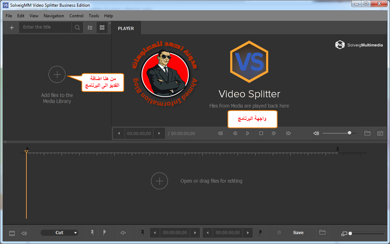Adjust the timeline zoom slider
390x244 pixels.
pyautogui.click(x=367, y=233)
